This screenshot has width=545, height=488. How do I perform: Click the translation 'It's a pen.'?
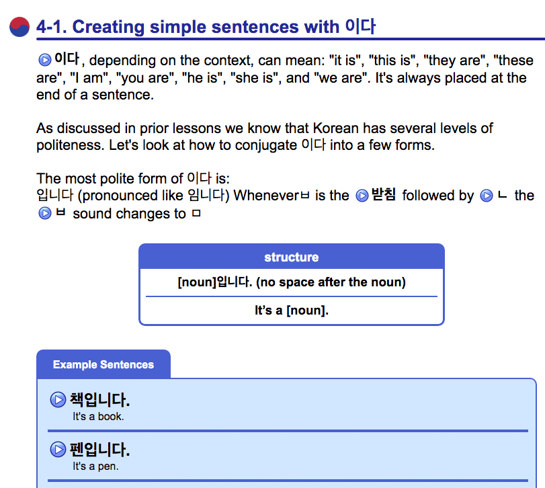pyautogui.click(x=95, y=466)
